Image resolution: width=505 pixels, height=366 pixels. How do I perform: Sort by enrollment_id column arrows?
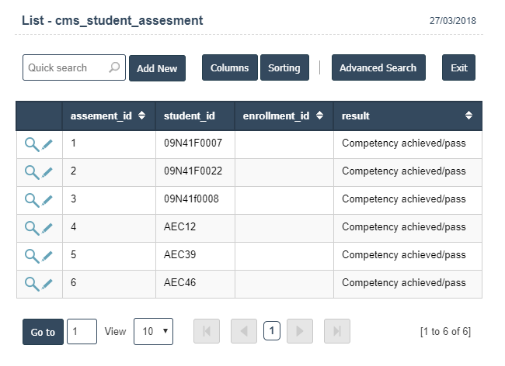pyautogui.click(x=319, y=116)
